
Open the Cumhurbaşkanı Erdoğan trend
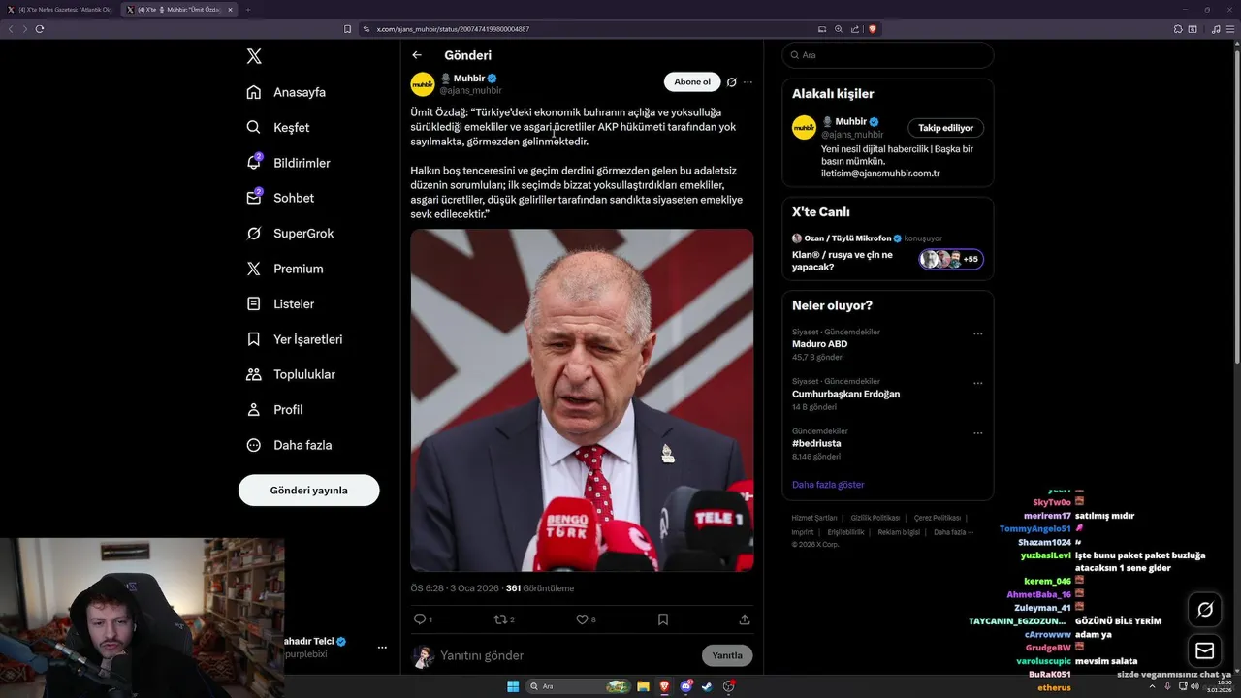[x=846, y=394]
